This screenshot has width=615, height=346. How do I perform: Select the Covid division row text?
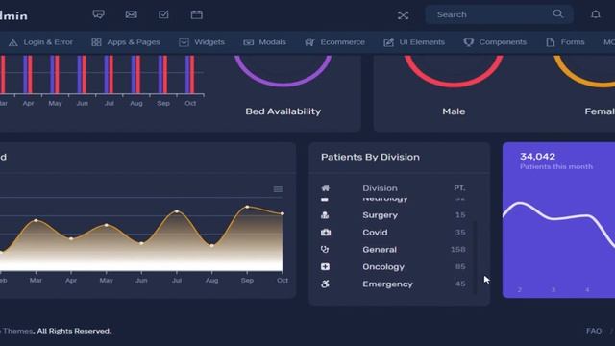(375, 233)
